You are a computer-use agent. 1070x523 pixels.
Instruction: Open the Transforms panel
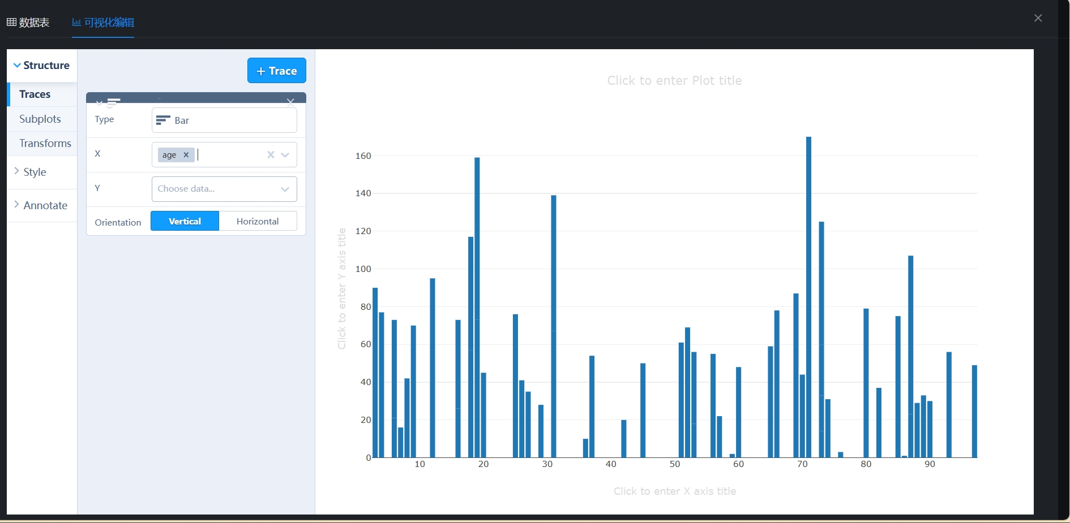point(45,143)
